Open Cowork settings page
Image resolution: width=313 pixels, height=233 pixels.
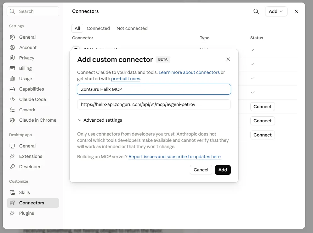click(x=33, y=110)
